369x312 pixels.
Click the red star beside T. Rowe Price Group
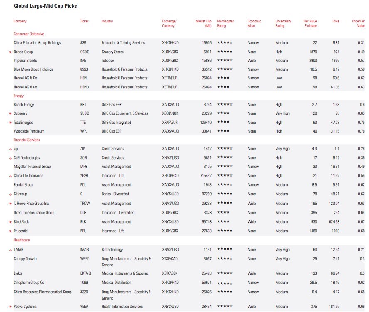click(x=10, y=204)
